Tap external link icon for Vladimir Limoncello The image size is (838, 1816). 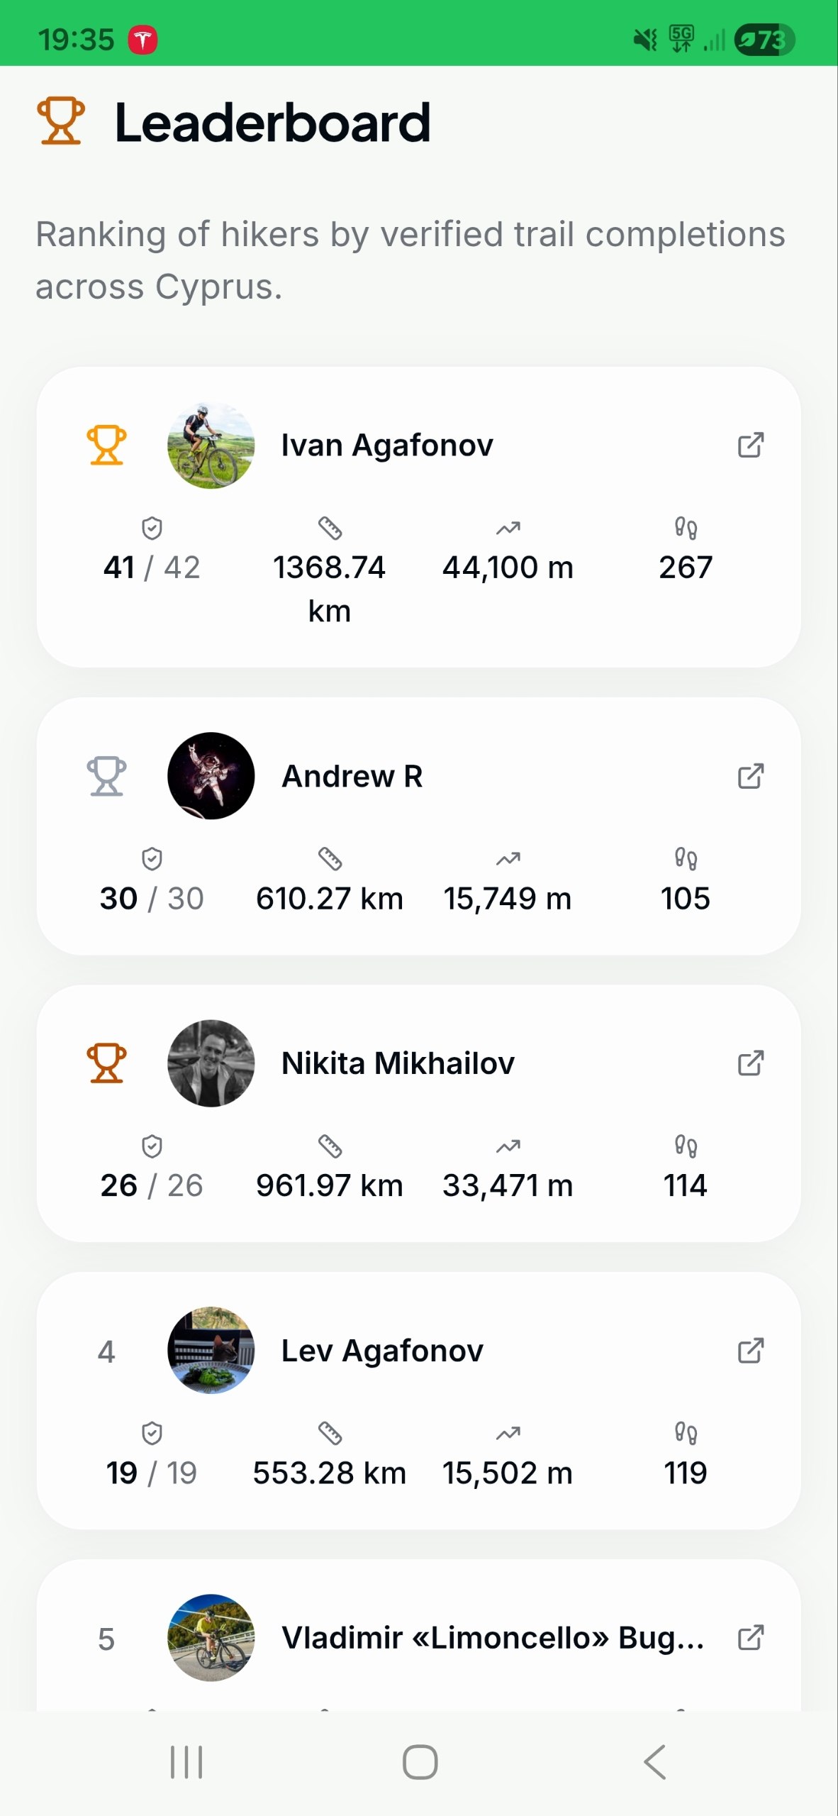(751, 1638)
